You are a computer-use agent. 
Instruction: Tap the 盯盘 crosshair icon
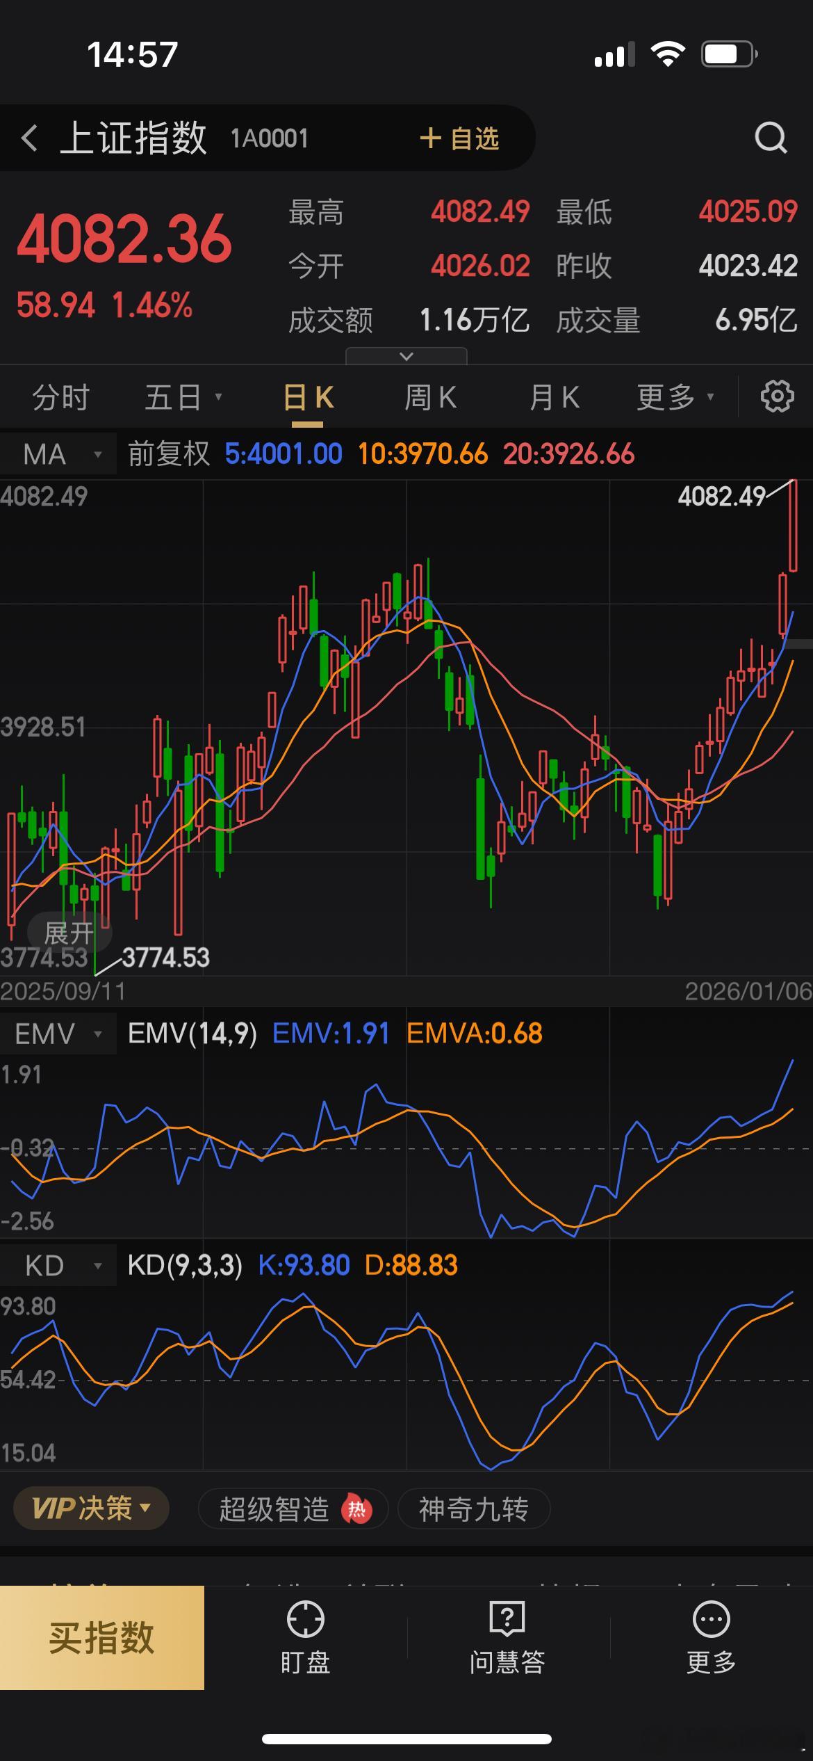pyautogui.click(x=305, y=1619)
